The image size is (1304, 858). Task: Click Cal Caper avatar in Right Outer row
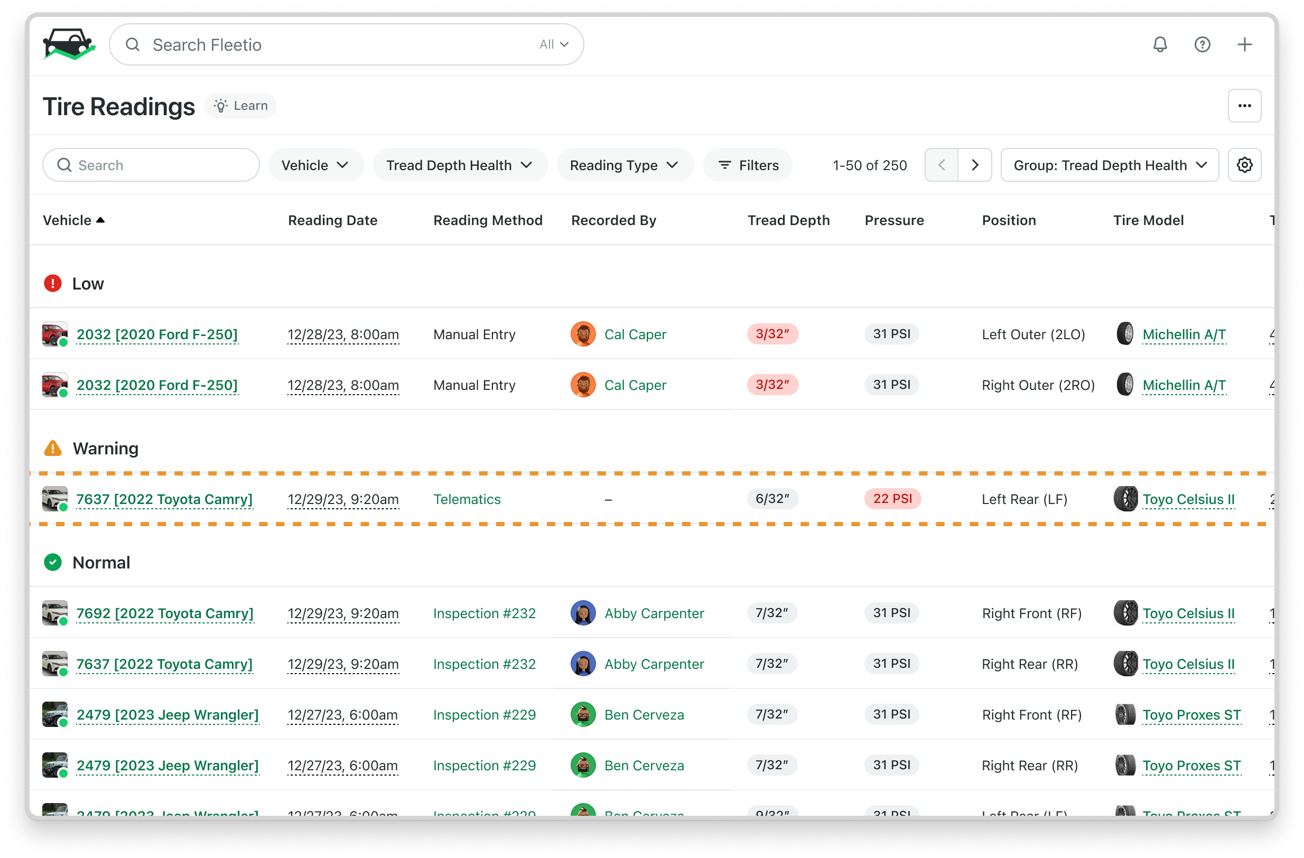(583, 385)
